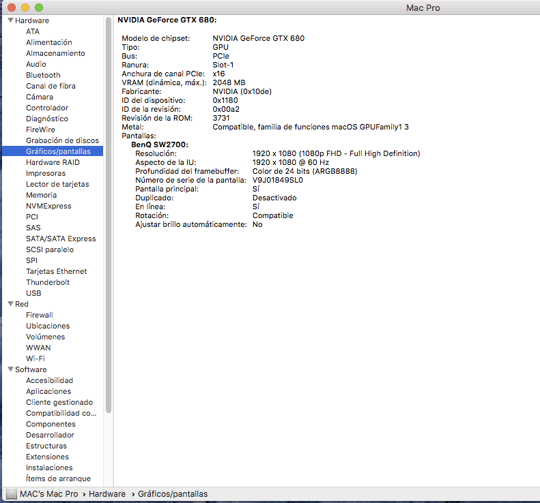The image size is (540, 503).
Task: Open Wi-Fi information
Action: (35, 359)
